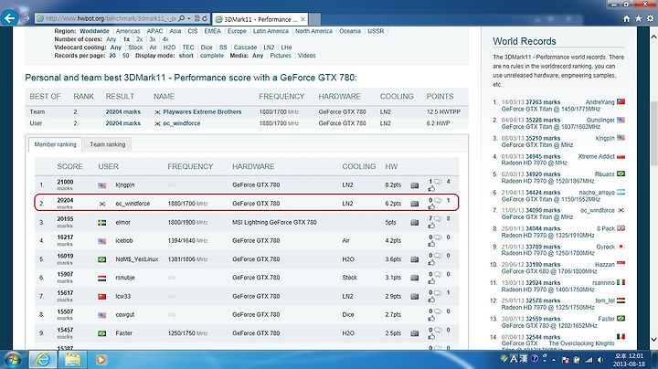Filter region by North America

click(x=313, y=31)
